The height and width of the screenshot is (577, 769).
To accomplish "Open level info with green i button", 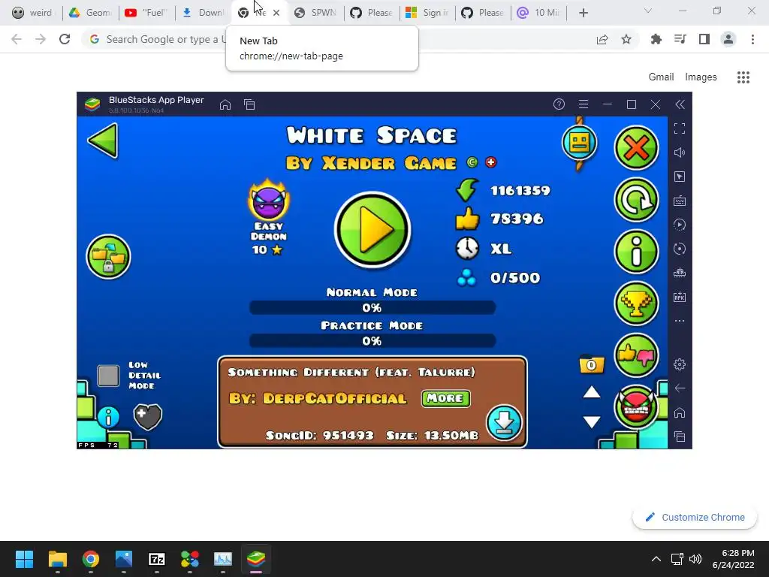I will 636,252.
